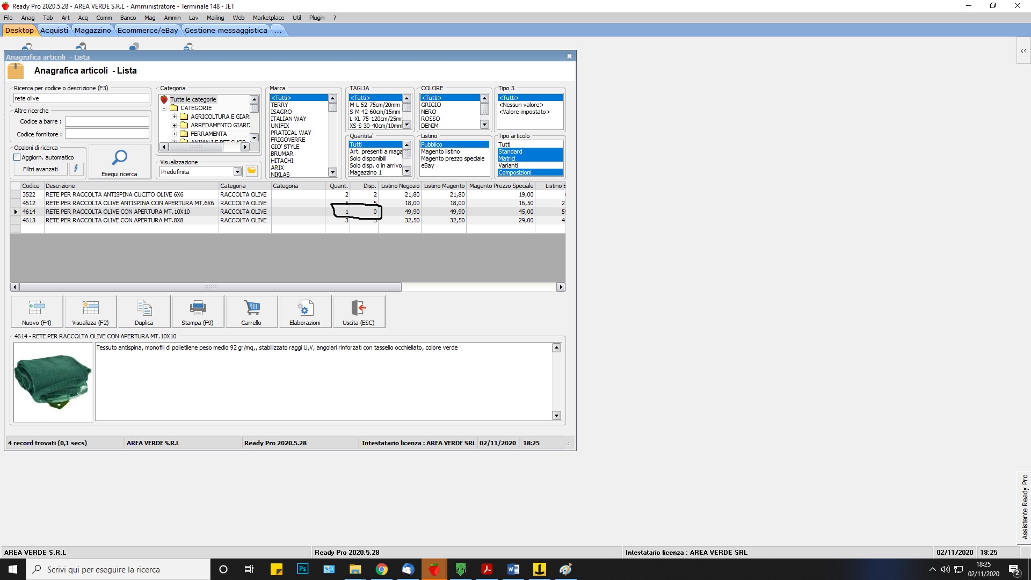Open Photoshop from the taskbar
Screen dimensions: 1031x580
[302, 569]
